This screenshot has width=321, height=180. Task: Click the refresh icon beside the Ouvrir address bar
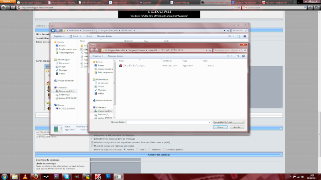tap(210, 50)
